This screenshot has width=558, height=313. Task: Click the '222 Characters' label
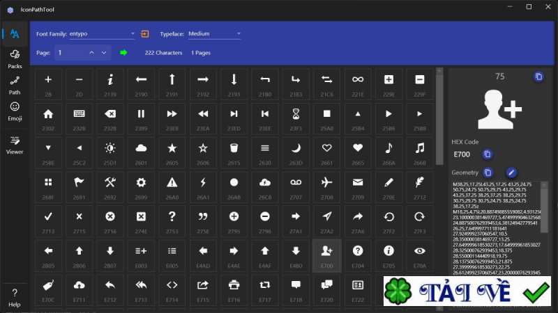(163, 53)
